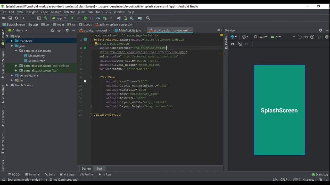Click the preview warnings exclamation icon
This screenshot has height=185, width=330.
[327, 37]
